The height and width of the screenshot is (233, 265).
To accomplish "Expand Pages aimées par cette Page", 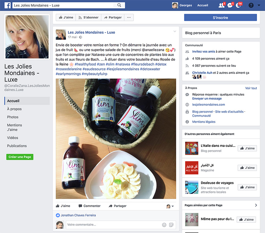I will click(256, 205).
